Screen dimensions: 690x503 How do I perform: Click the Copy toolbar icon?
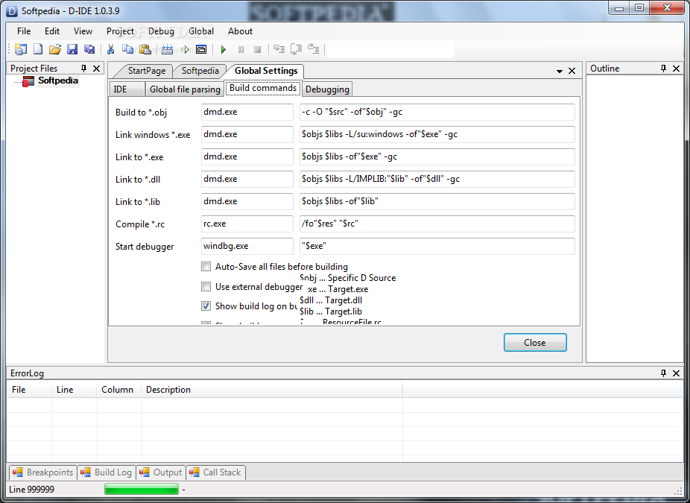pos(127,49)
